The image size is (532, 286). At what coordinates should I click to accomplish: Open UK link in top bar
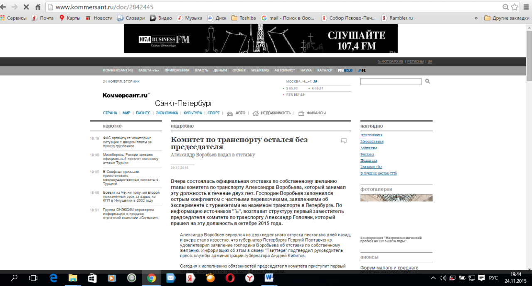(x=430, y=62)
